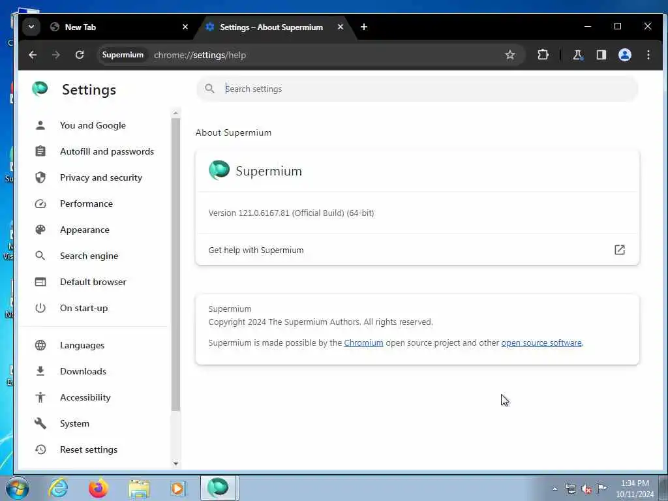
Task: Click the muted volume tray icon
Action: 586,489
